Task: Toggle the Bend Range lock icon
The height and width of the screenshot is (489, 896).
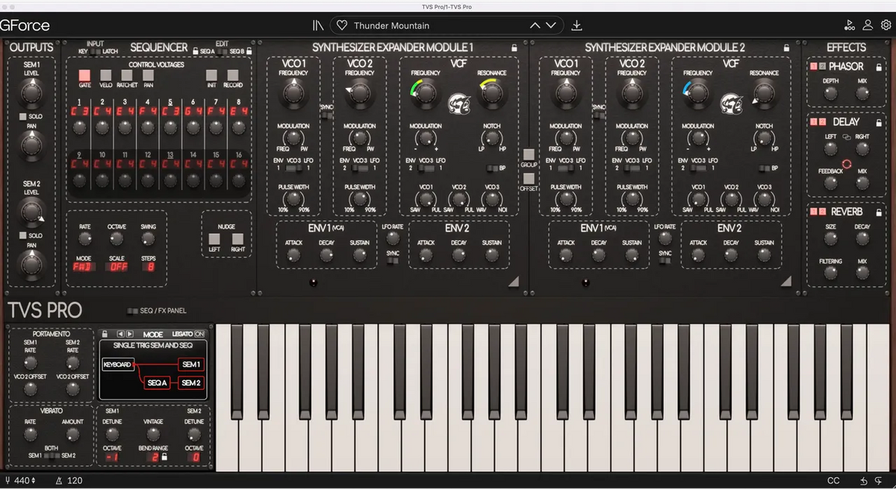Action: click(x=164, y=456)
